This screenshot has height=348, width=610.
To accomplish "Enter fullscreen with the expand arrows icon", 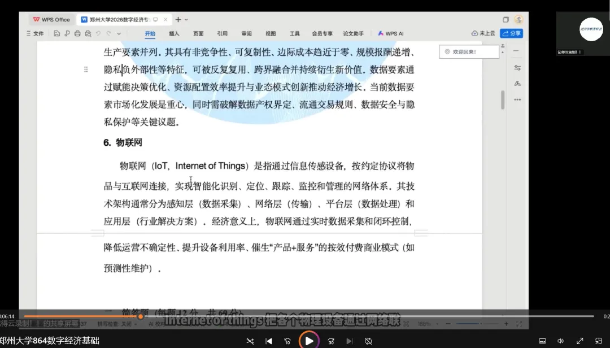I will pyautogui.click(x=579, y=341).
